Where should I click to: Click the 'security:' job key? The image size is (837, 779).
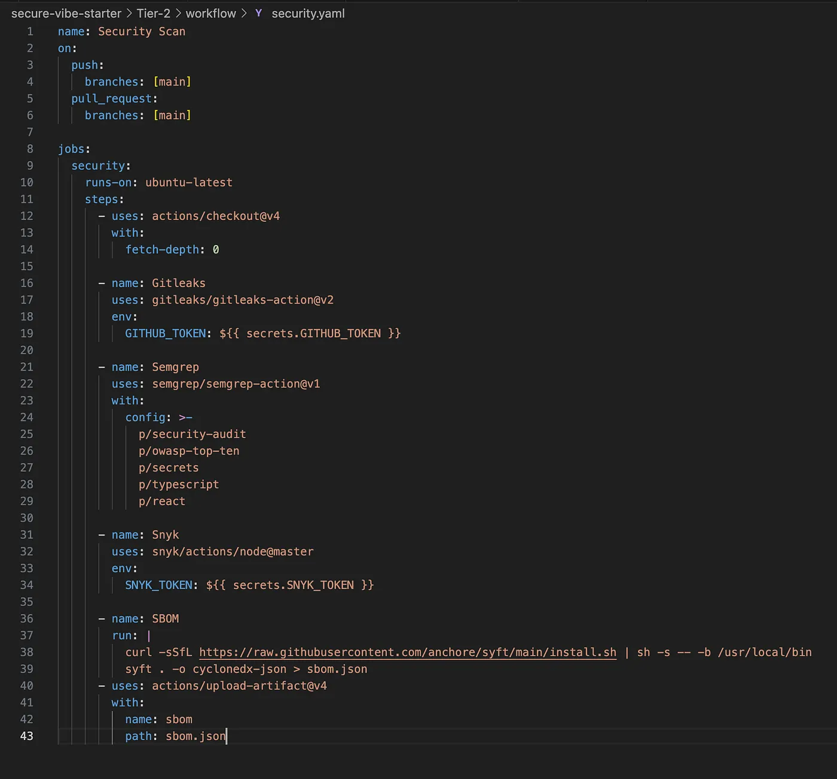(101, 166)
